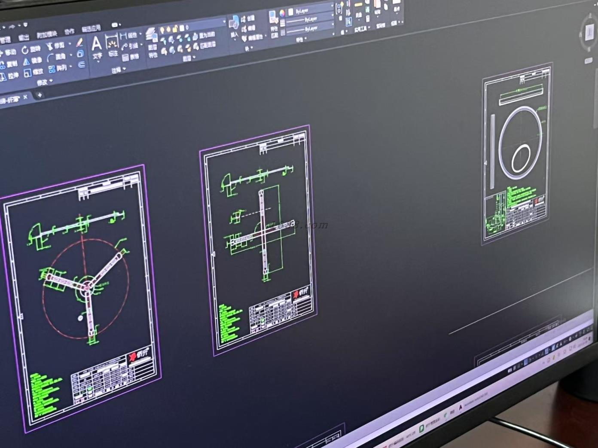
Task: Click the Redo arrow in quick access toolbar
Action: [12, 27]
